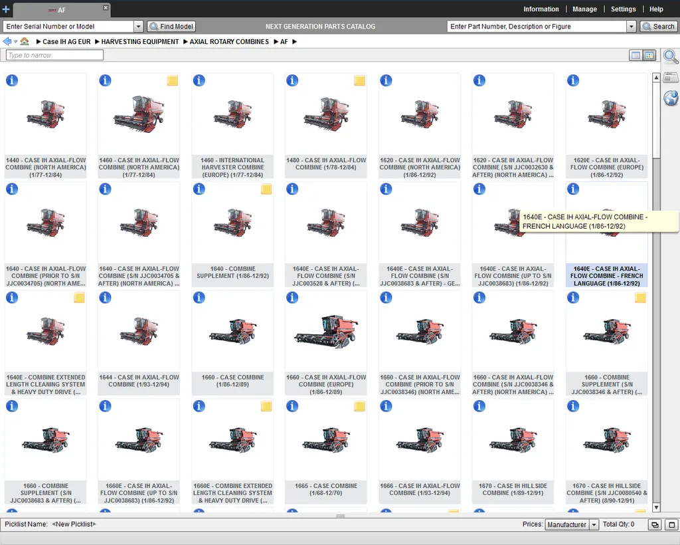Open yellow note on 1640 Combine Supplement
The width and height of the screenshot is (680, 545).
click(x=266, y=189)
